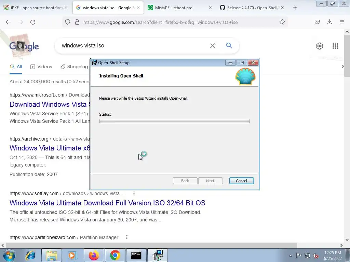Click the Google search magnifier button

(x=229, y=45)
